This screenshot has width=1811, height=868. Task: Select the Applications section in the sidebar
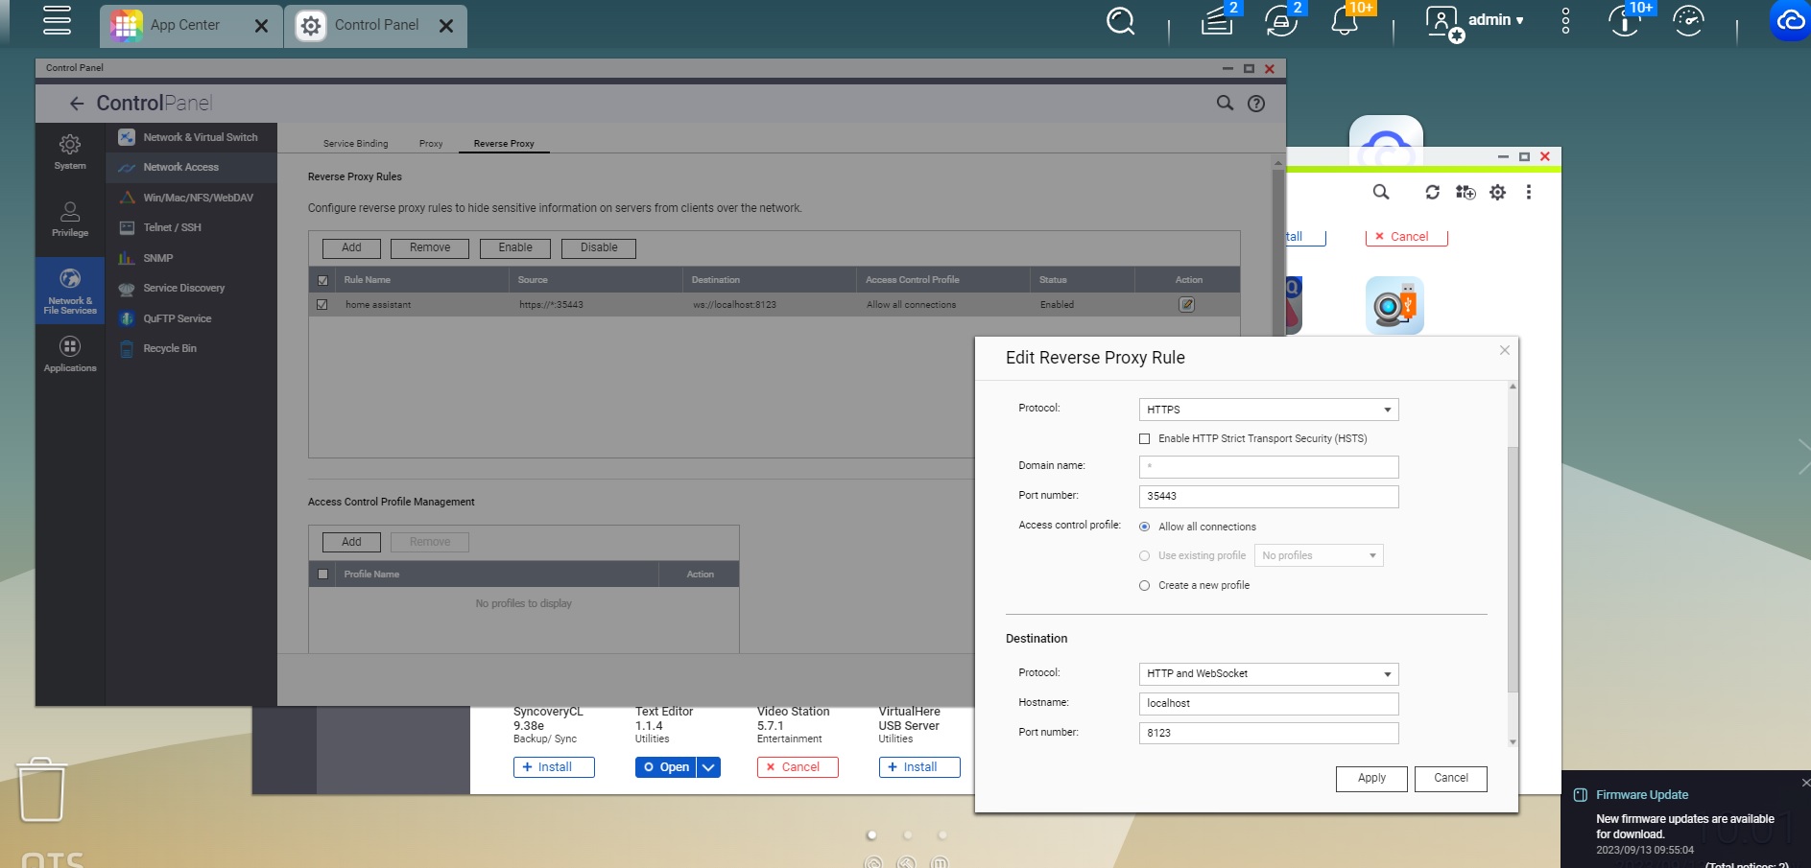[68, 353]
